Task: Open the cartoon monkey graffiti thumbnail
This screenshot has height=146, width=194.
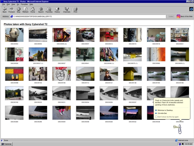Action: (62, 74)
